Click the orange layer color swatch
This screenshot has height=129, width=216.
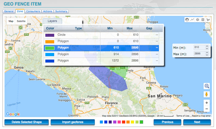point(50,42)
